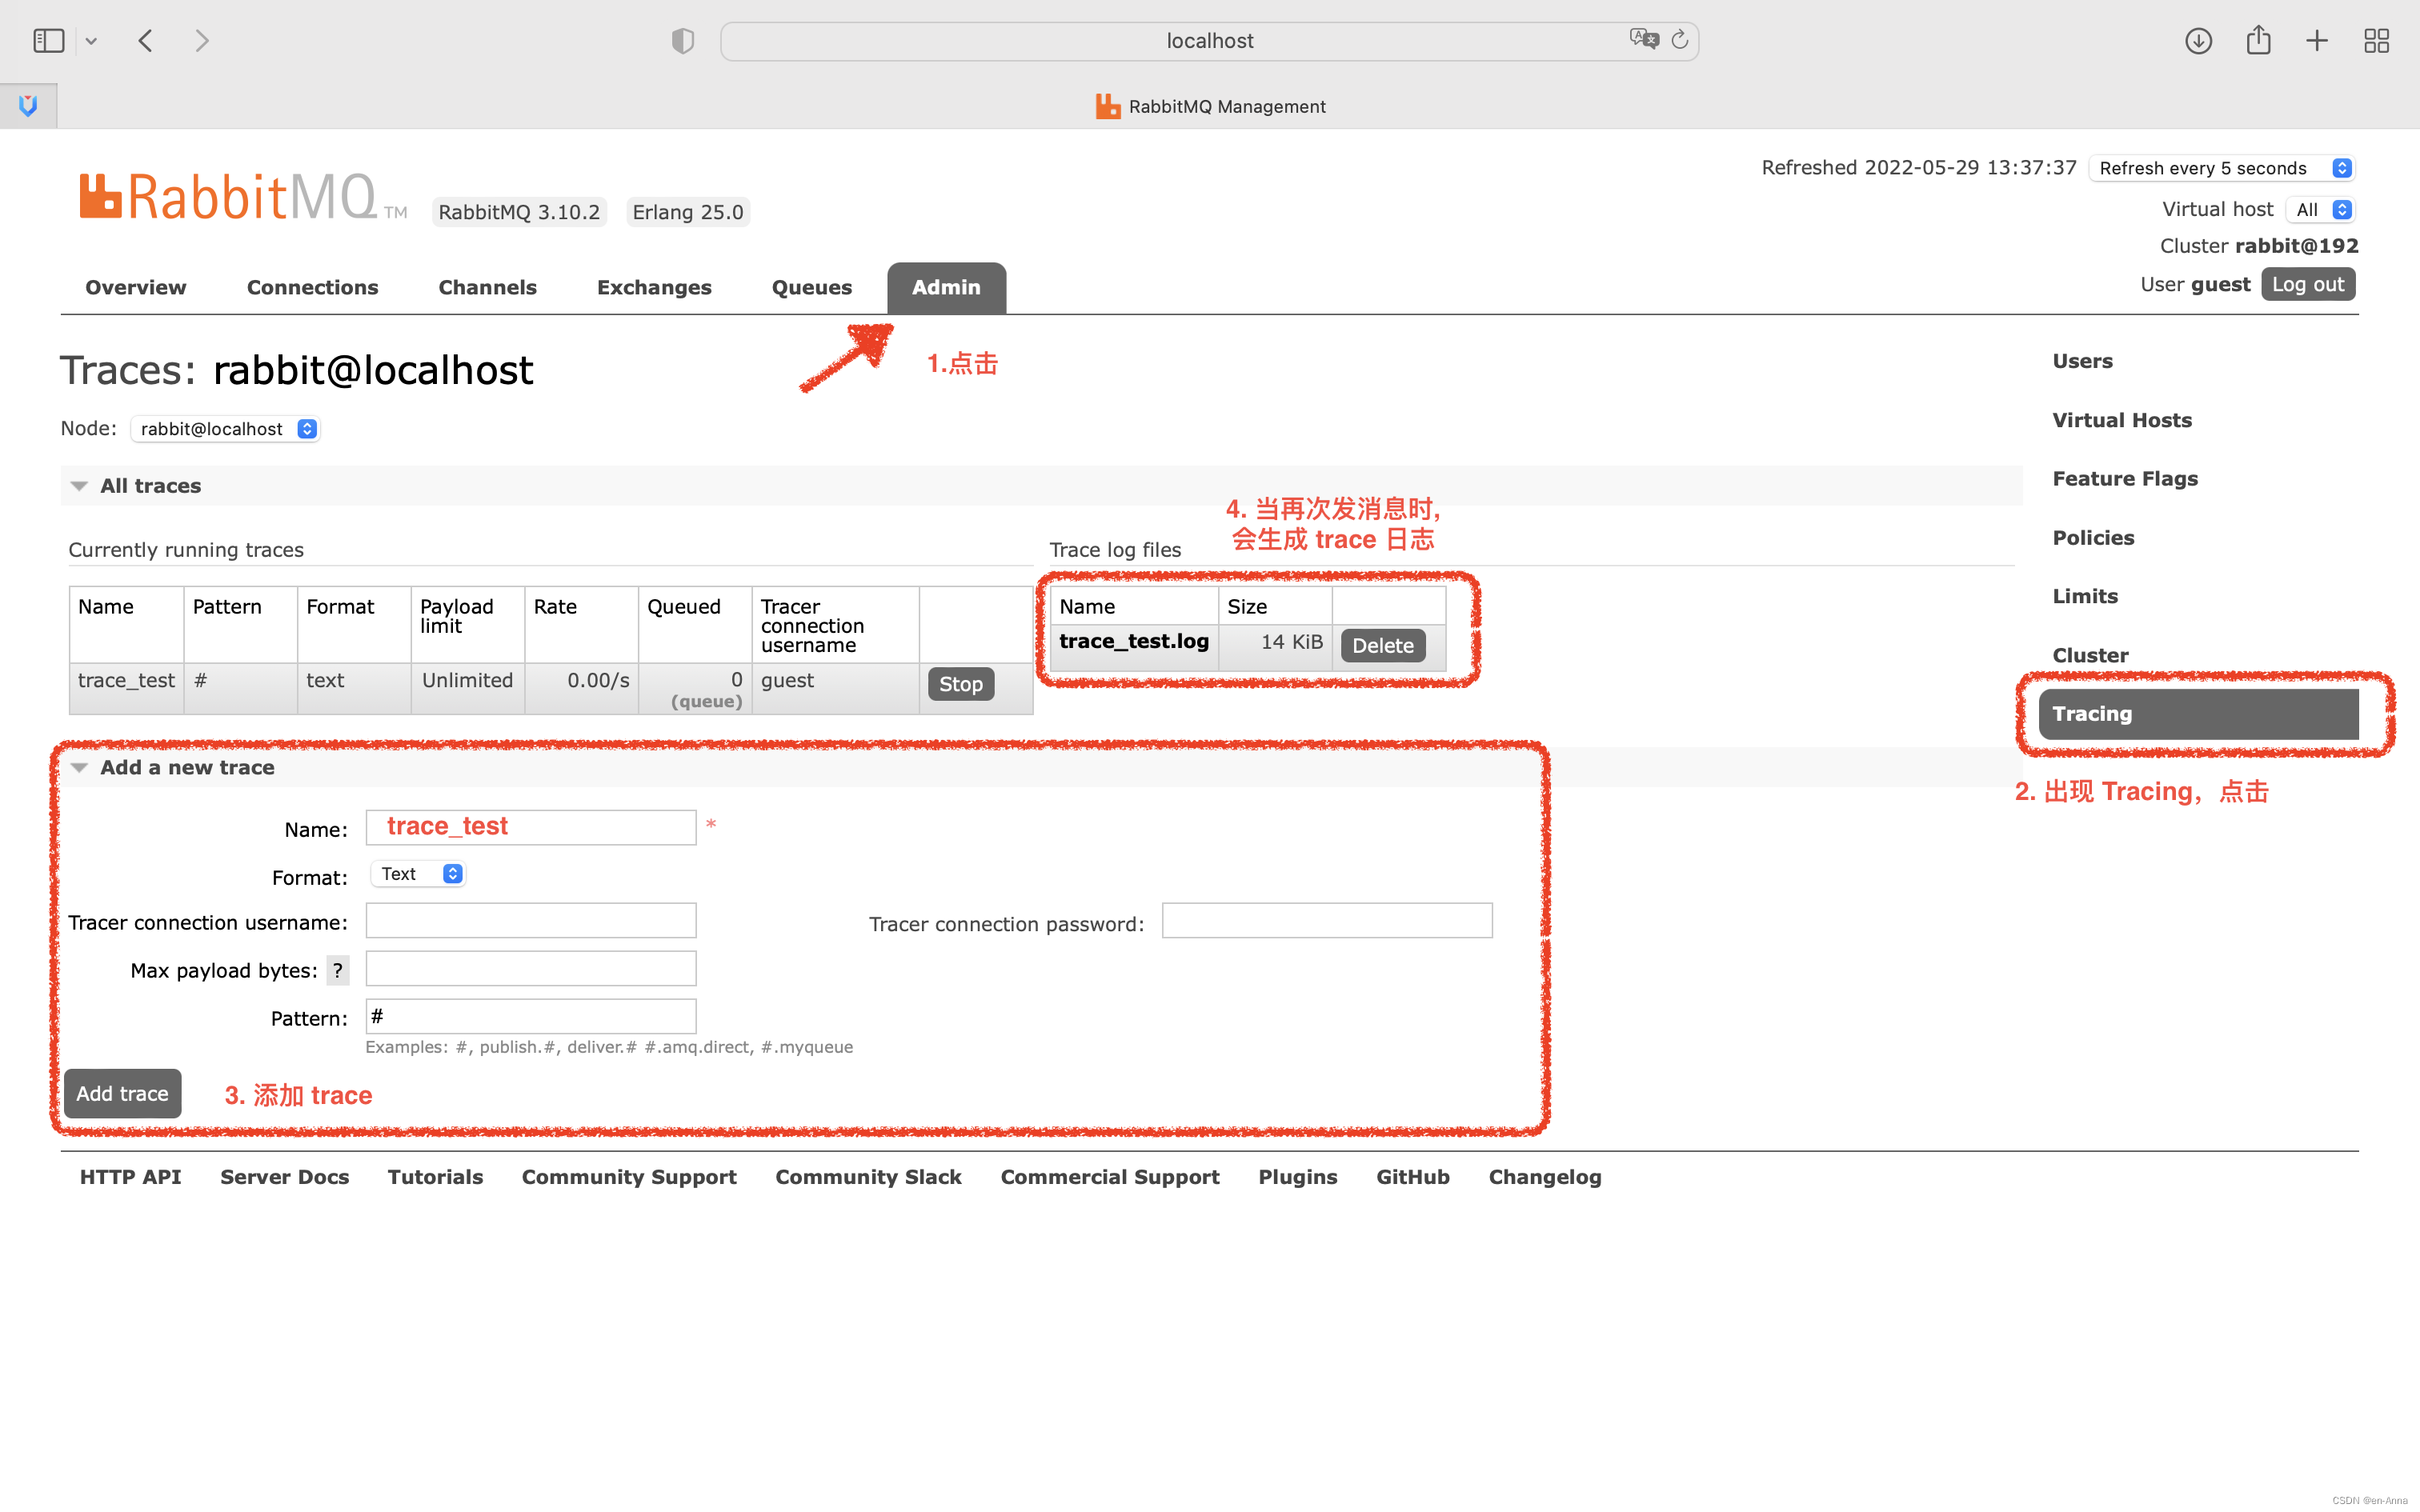The height and width of the screenshot is (1512, 2420).
Task: Toggle the Safari sidebar icon
Action: pyautogui.click(x=48, y=40)
